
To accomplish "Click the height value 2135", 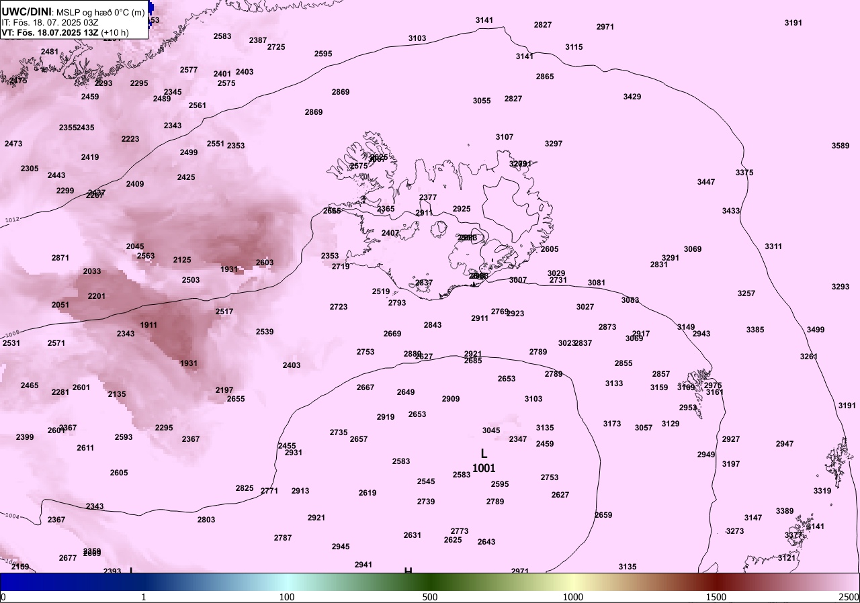I will 117,394.
